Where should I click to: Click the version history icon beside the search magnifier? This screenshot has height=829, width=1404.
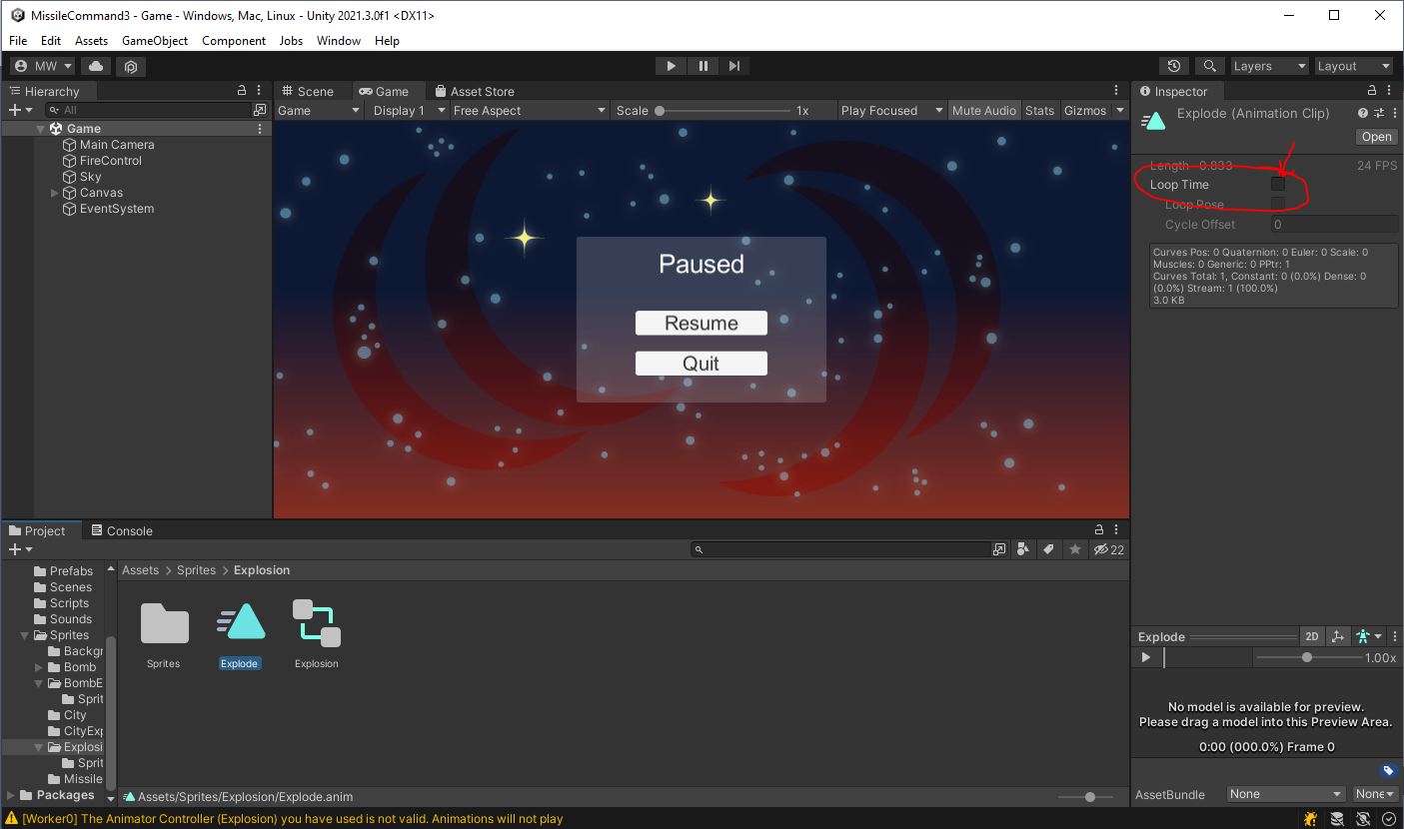pos(1174,66)
